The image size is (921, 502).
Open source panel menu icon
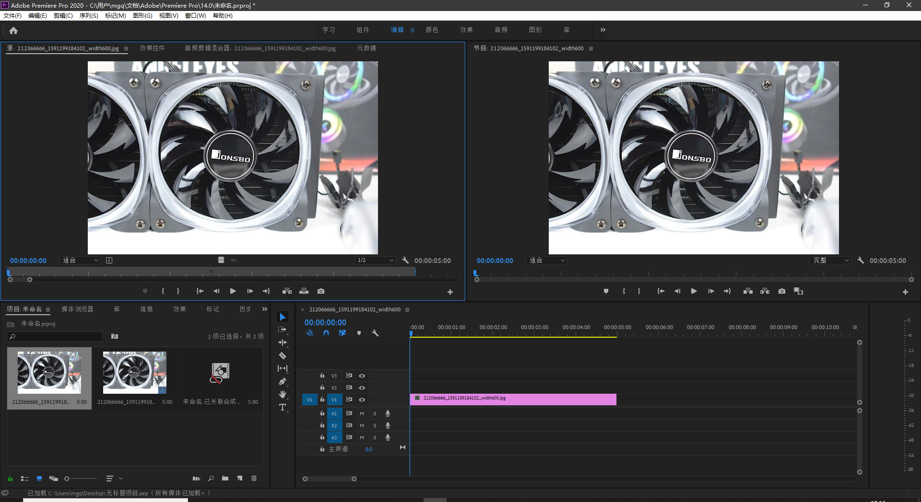coord(126,48)
